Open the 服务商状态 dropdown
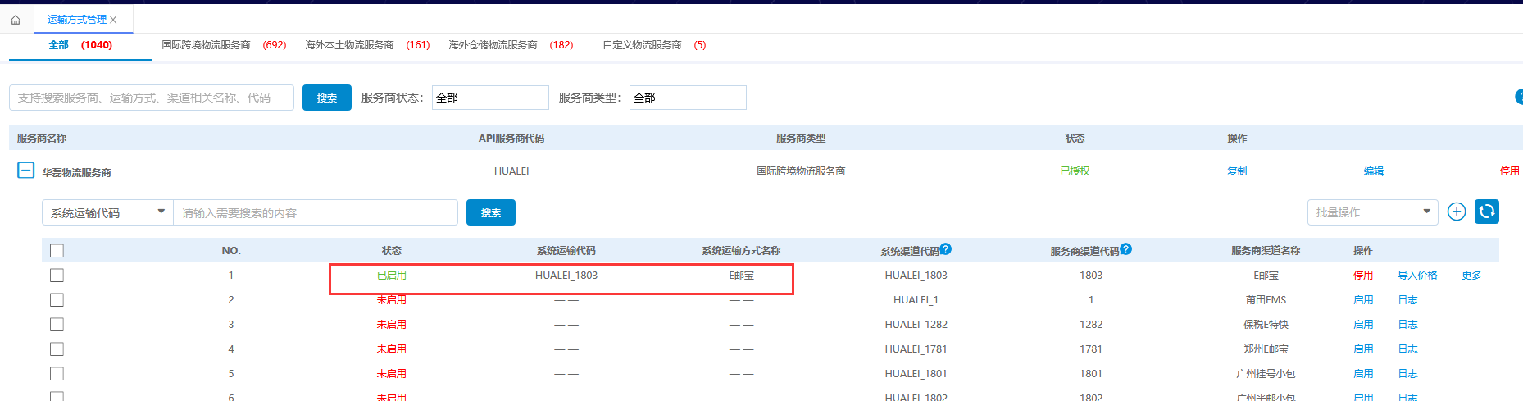The image size is (1523, 401). pyautogui.click(x=489, y=98)
